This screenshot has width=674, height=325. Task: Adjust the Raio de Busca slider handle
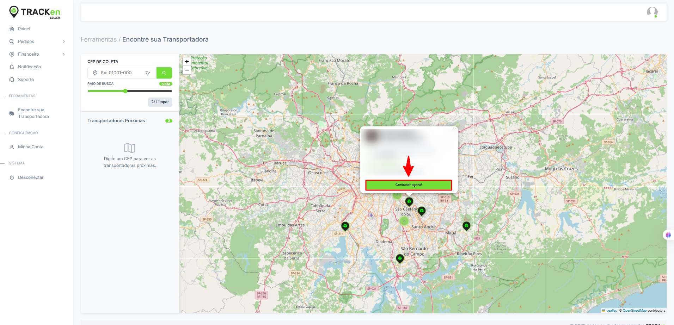pos(125,91)
